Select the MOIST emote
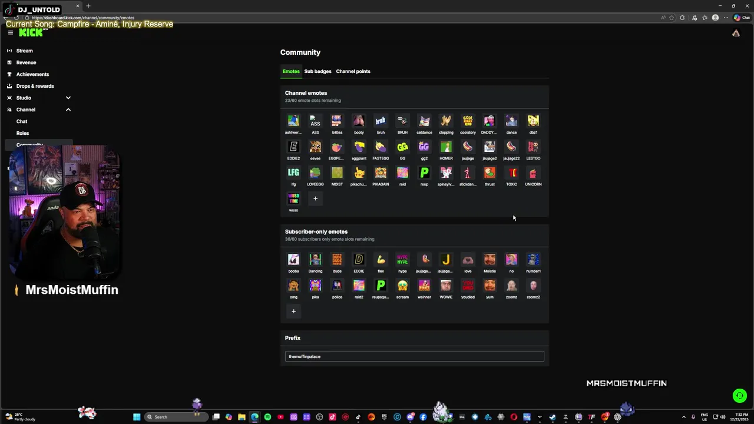Screen dimensions: 754x424 click(337, 173)
